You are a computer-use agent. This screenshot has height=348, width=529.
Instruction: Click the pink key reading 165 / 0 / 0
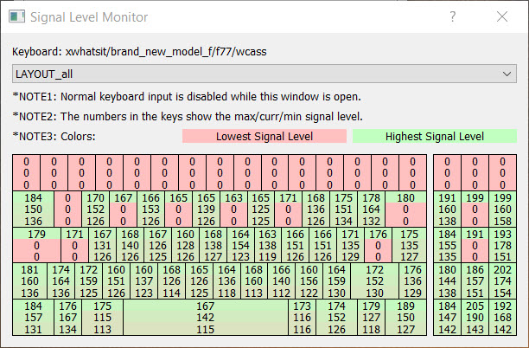178,209
